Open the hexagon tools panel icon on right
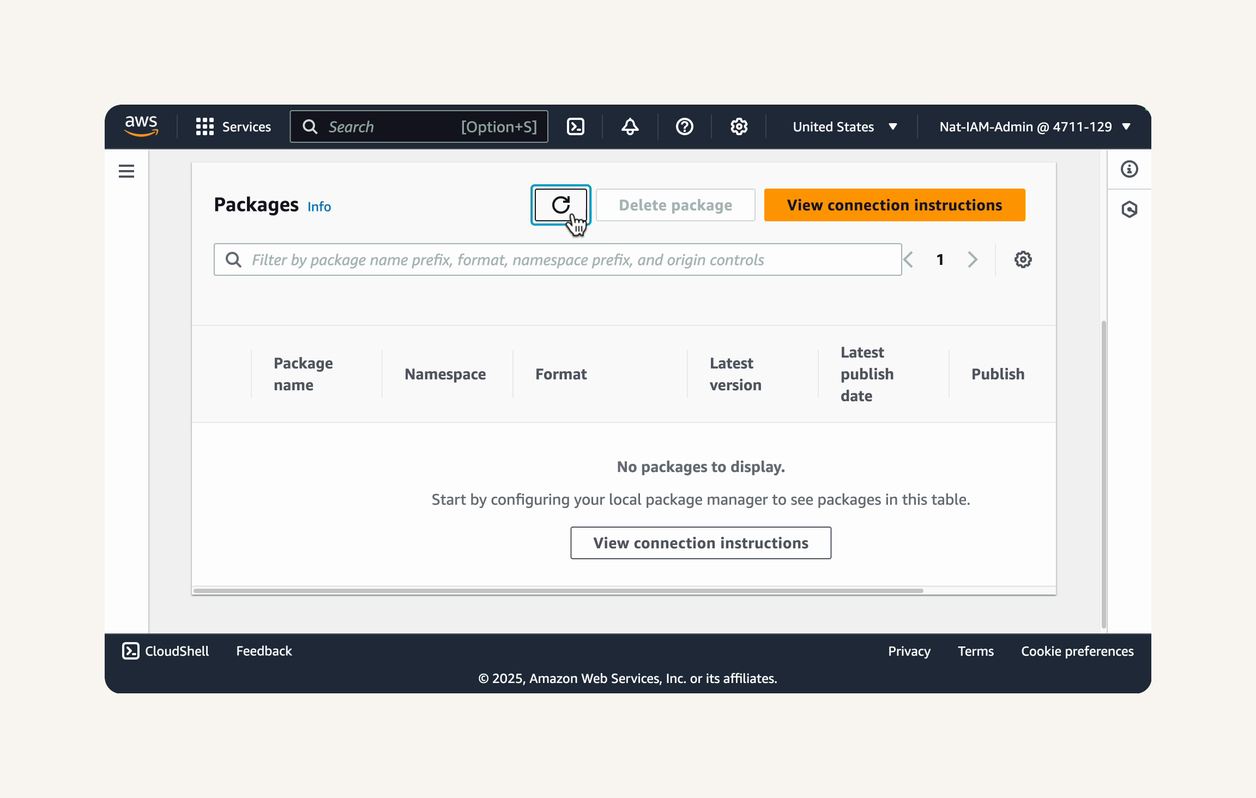Screen dimensions: 1256x798 [x=1130, y=209]
